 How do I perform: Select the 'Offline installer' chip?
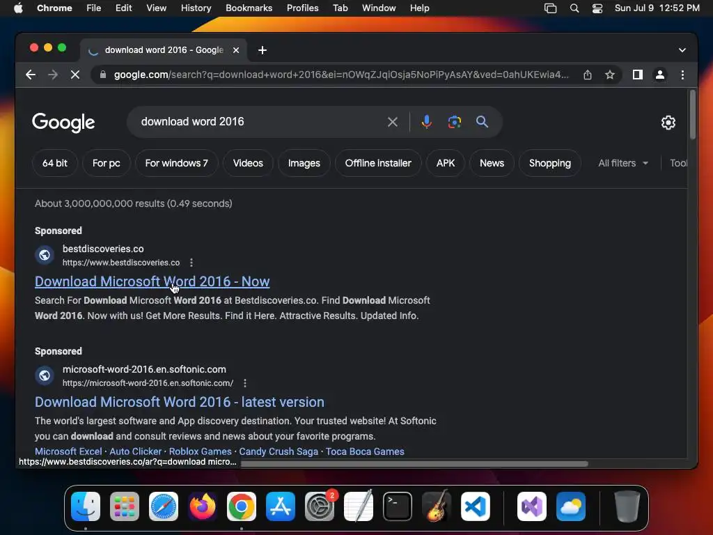coord(378,163)
